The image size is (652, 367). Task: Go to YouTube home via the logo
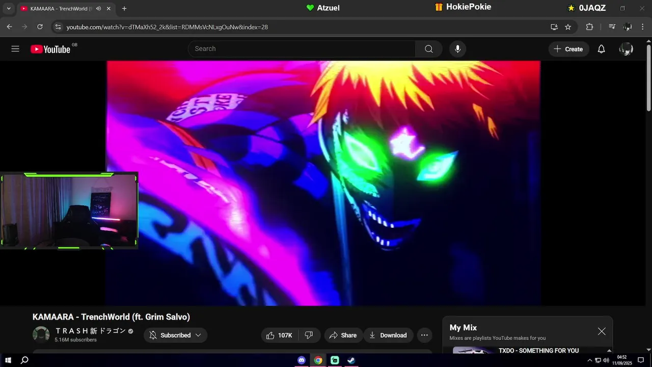[x=50, y=49]
